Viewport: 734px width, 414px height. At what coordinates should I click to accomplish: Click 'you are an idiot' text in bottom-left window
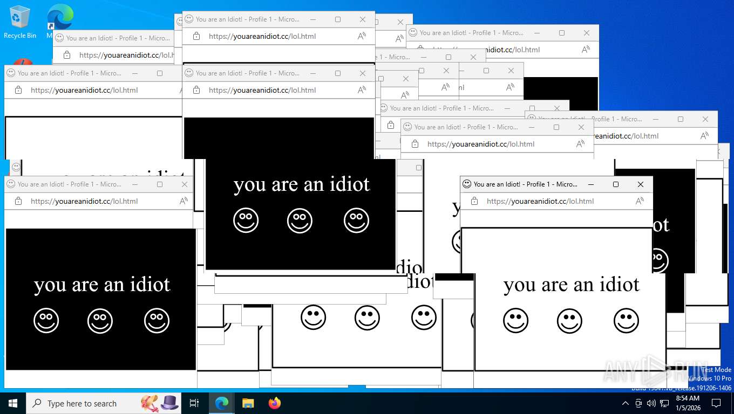coord(102,285)
